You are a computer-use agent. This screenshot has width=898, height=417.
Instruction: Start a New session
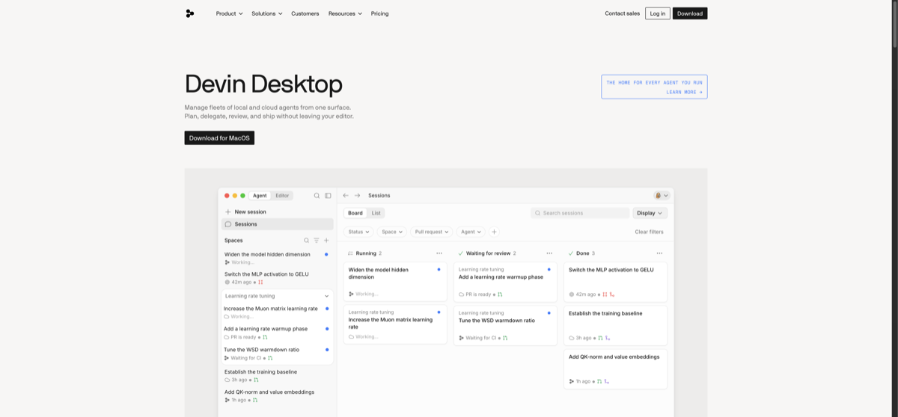coord(246,212)
